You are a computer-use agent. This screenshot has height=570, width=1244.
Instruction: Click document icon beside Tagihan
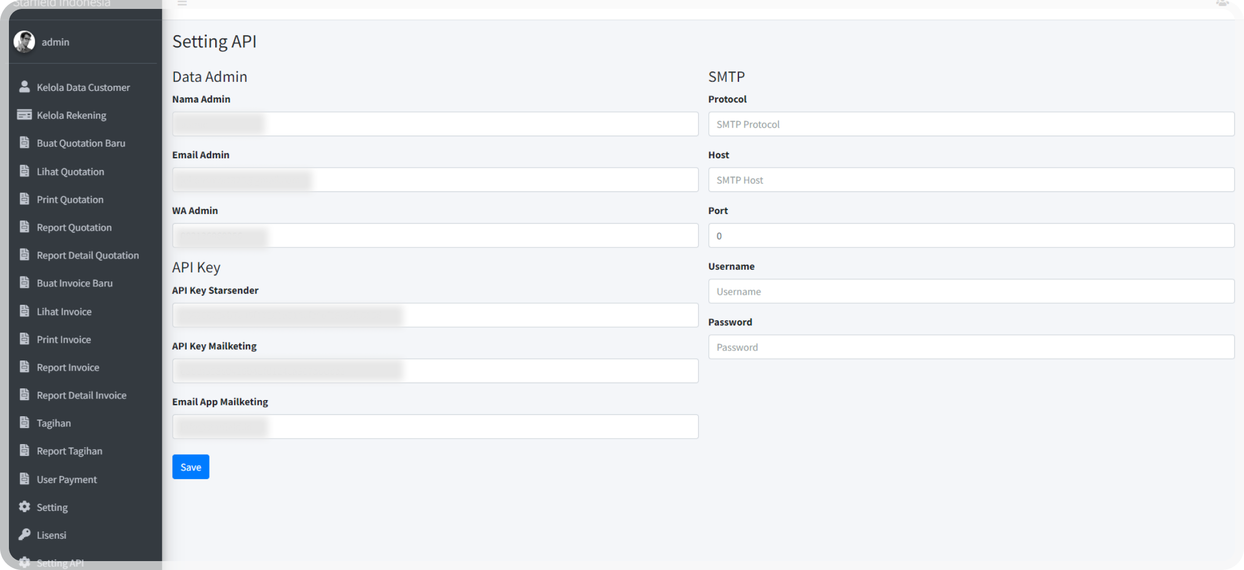(24, 423)
